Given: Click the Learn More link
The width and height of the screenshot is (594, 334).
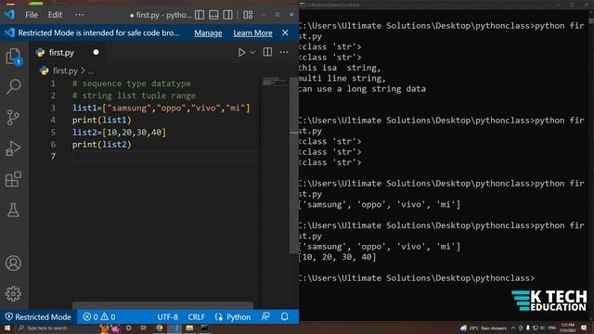Looking at the screenshot, I should coord(252,33).
